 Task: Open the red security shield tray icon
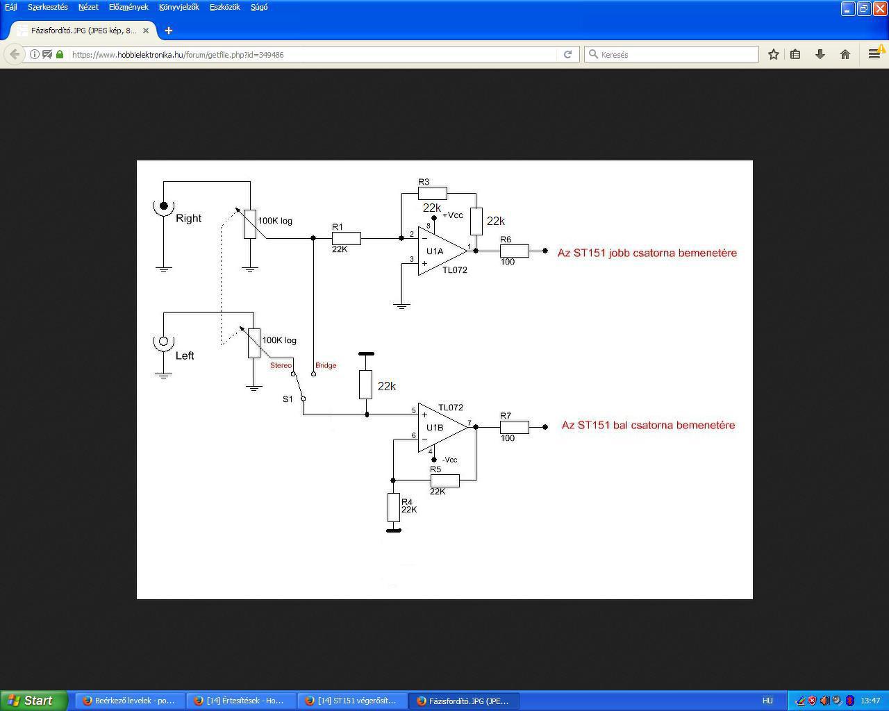pyautogui.click(x=813, y=701)
